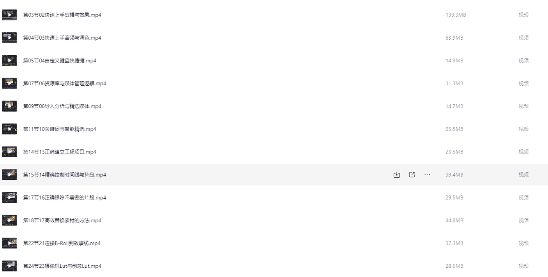Screen dimensions: 548x277
Task: Click 第15节14精确控制时间线与片段.mp4 file name
Action: click(64, 174)
